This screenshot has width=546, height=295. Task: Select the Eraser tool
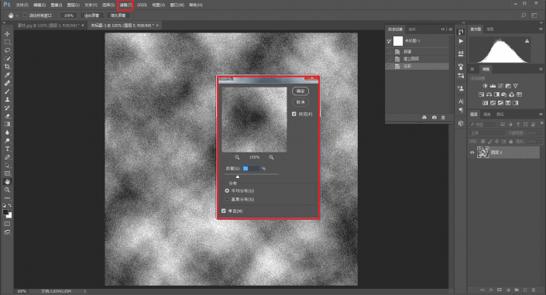coord(7,116)
